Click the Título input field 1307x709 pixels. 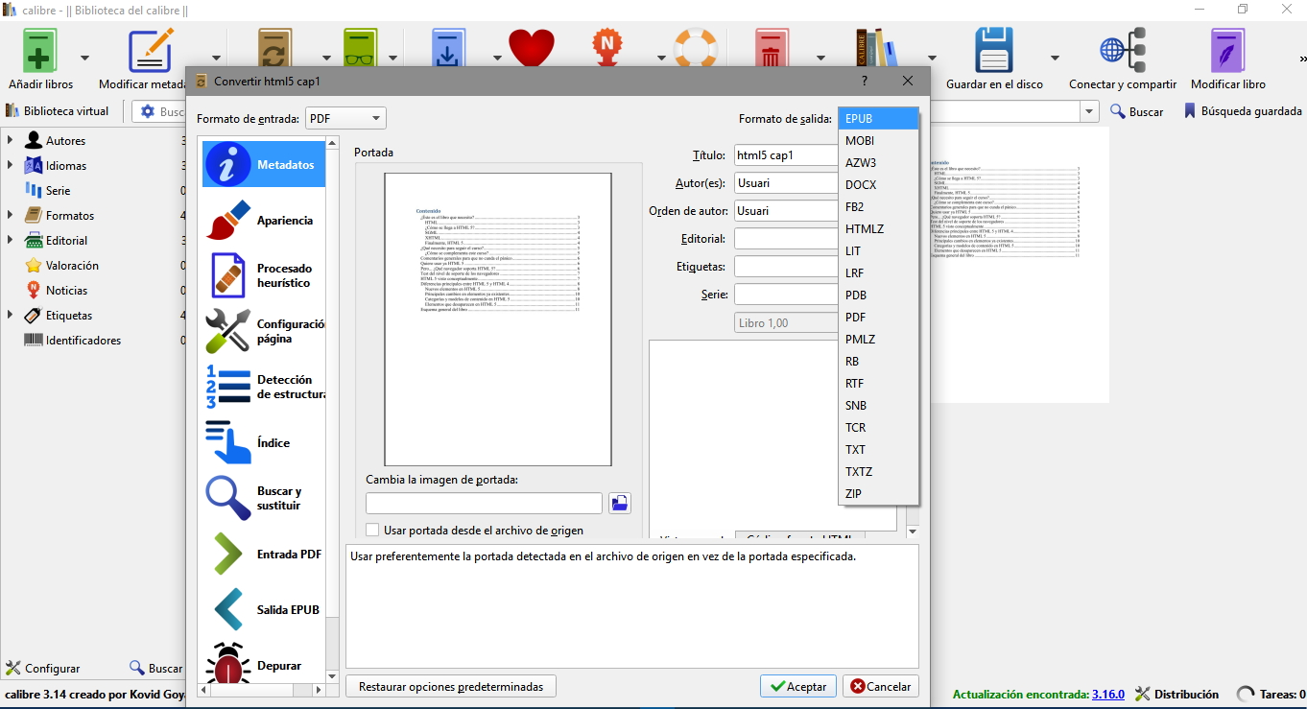(786, 155)
